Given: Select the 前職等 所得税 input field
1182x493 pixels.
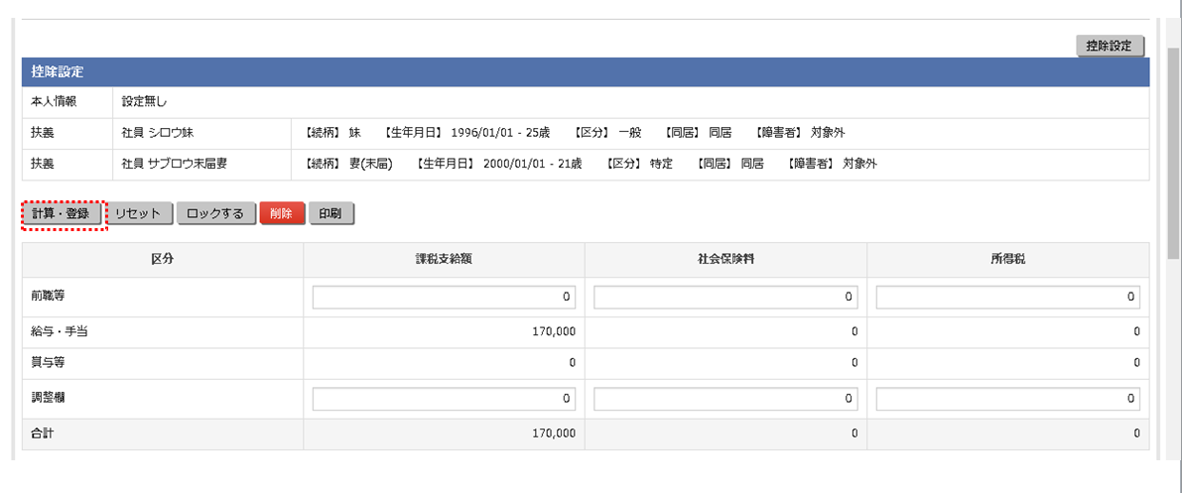Looking at the screenshot, I should pos(1007,297).
